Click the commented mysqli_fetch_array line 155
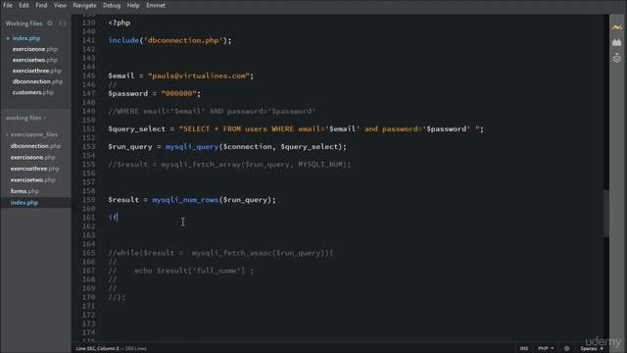This screenshot has height=353, width=627. [x=229, y=165]
